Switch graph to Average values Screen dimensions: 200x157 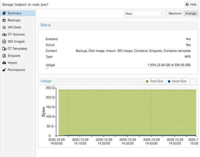(x=191, y=14)
